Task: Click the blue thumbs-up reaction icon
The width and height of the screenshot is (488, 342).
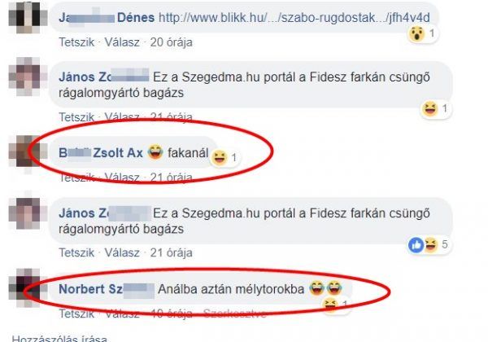Action: click(416, 245)
